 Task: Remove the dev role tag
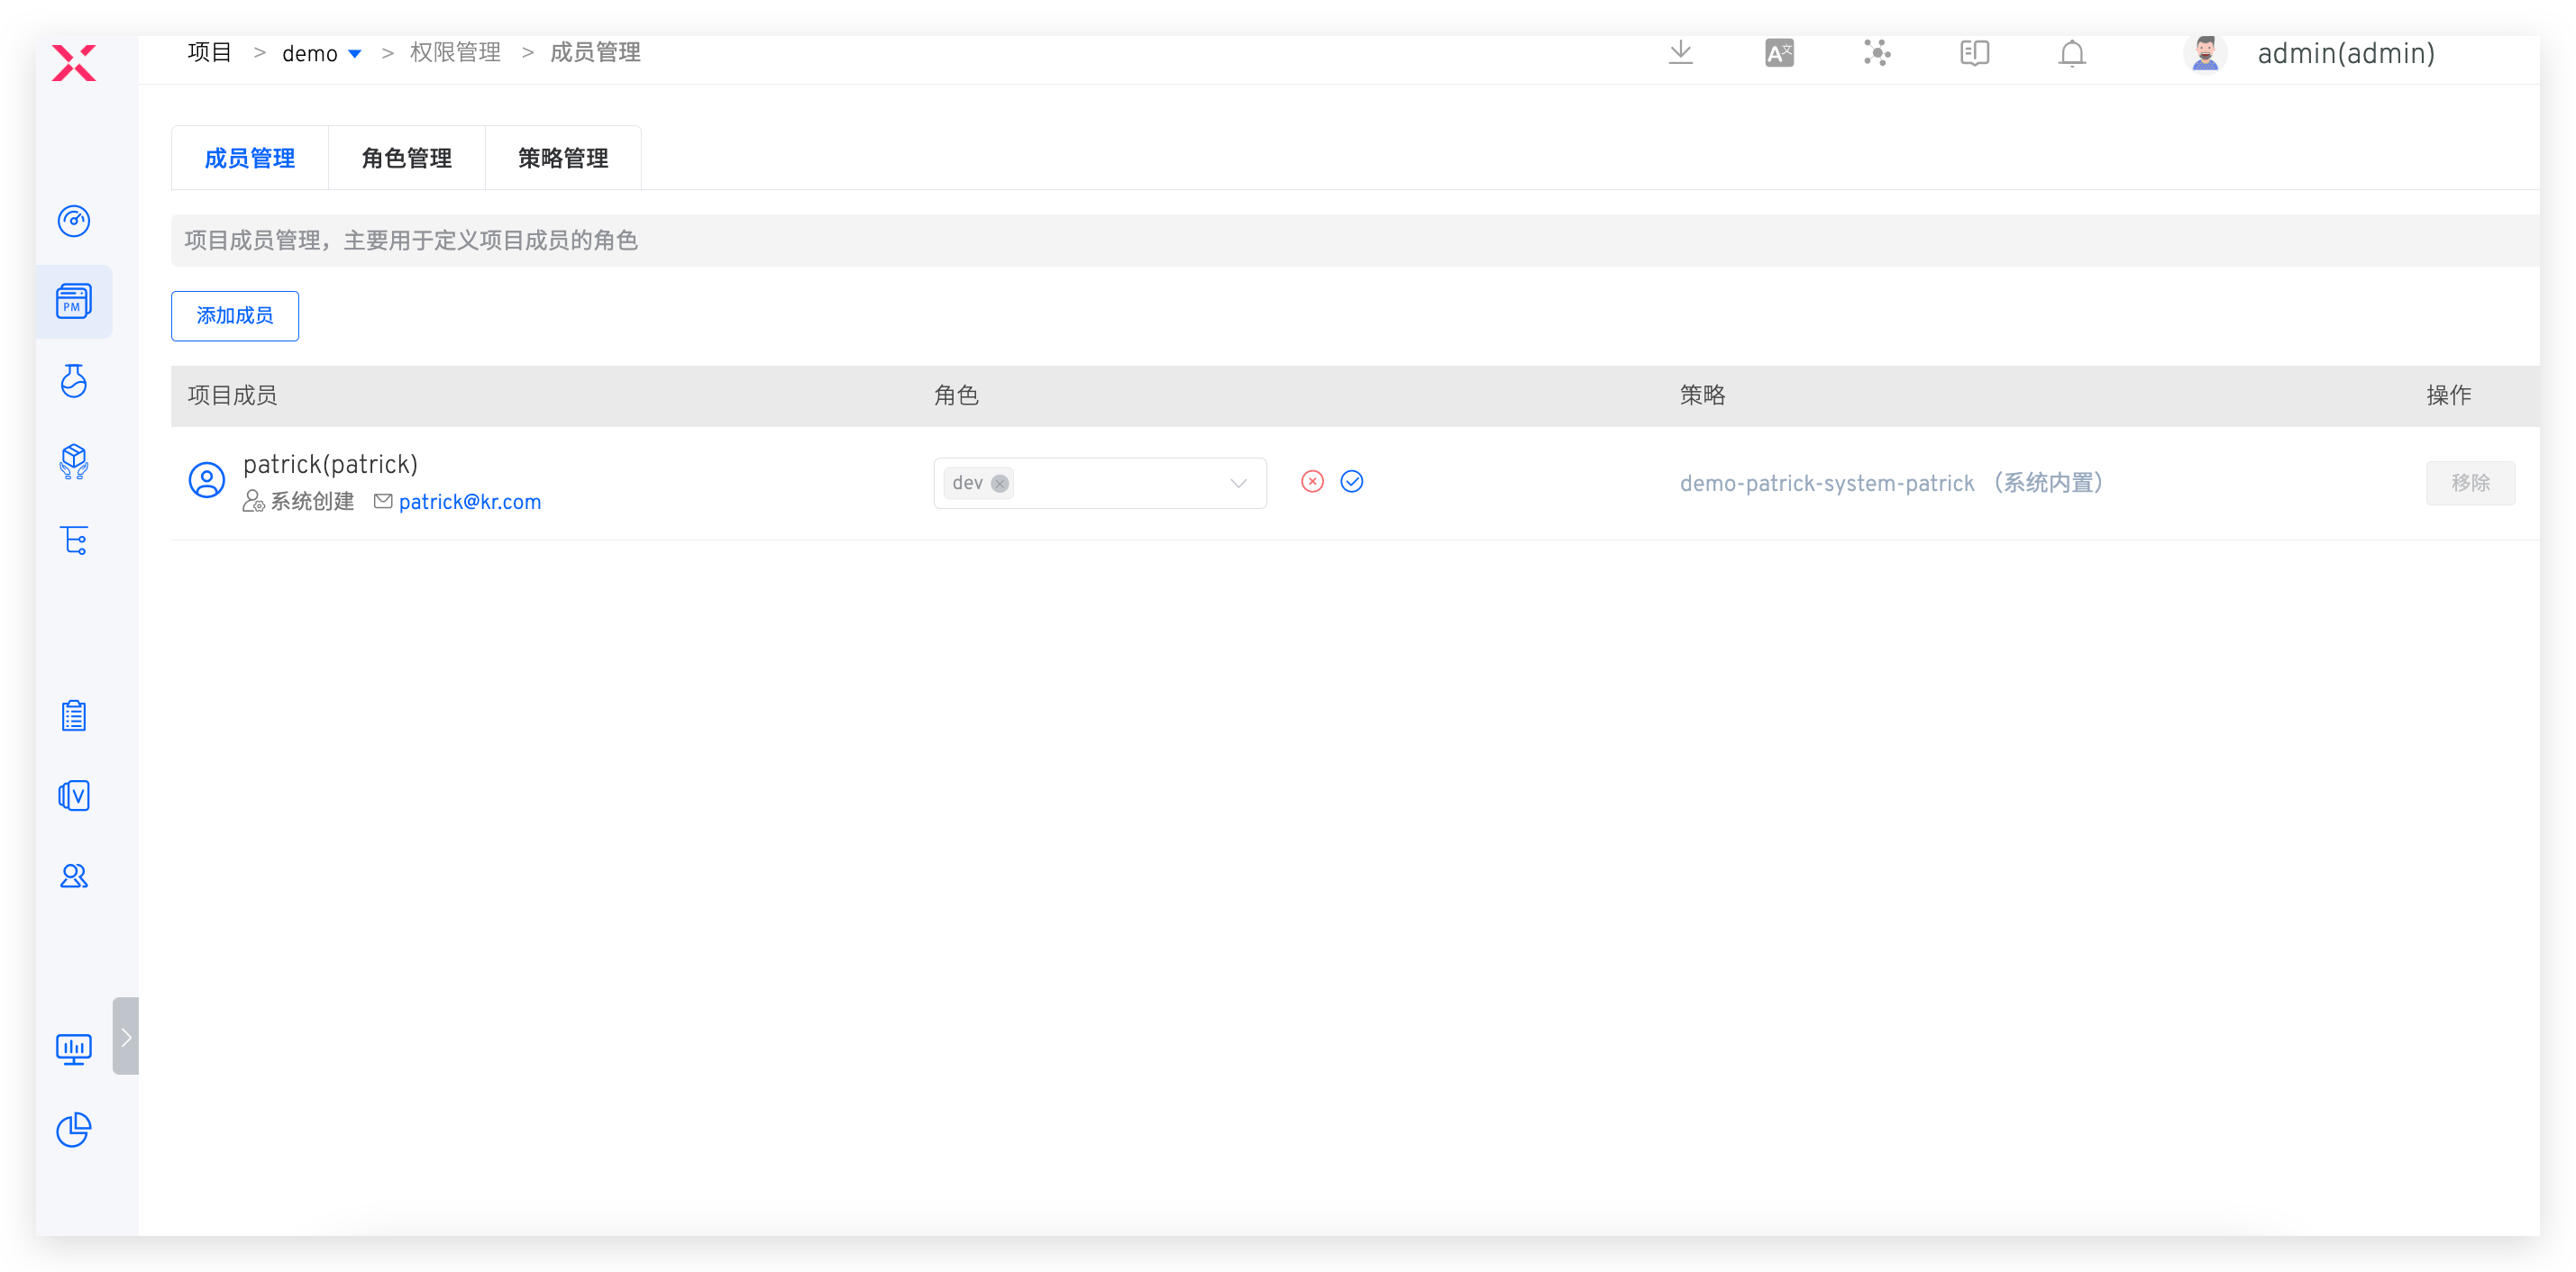(x=999, y=484)
